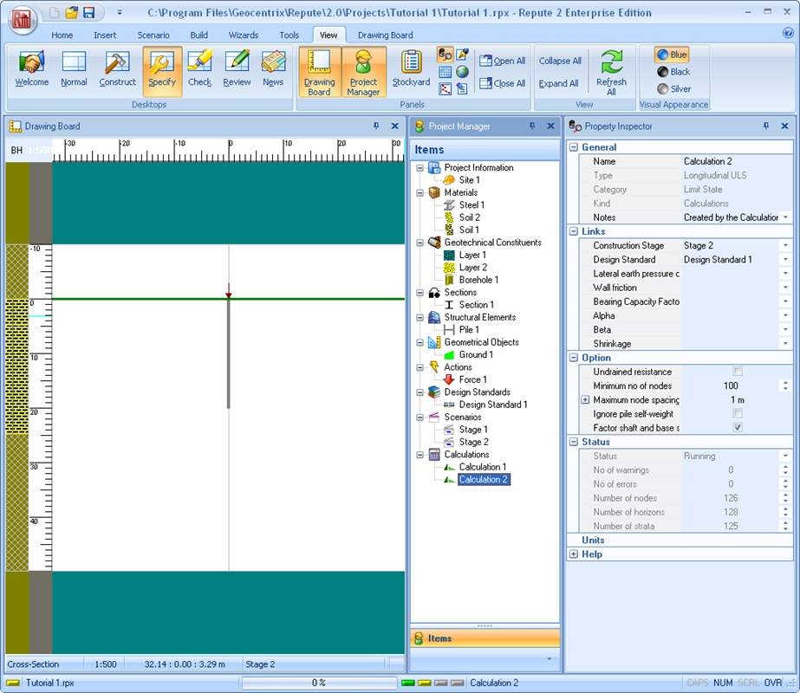Click the pinned list panel icon
The width and height of the screenshot is (800, 693).
point(463,88)
